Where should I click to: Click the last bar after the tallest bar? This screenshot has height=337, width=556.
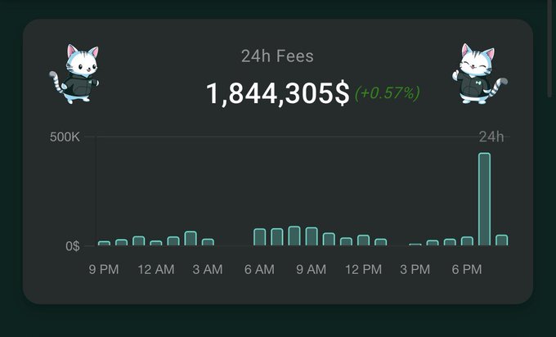[x=502, y=240]
